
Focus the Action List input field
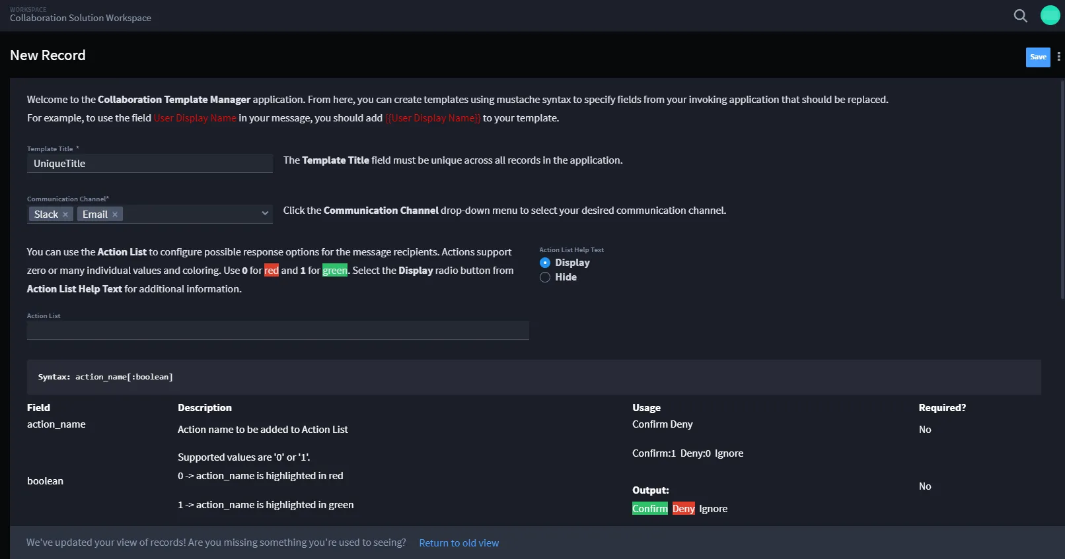278,331
